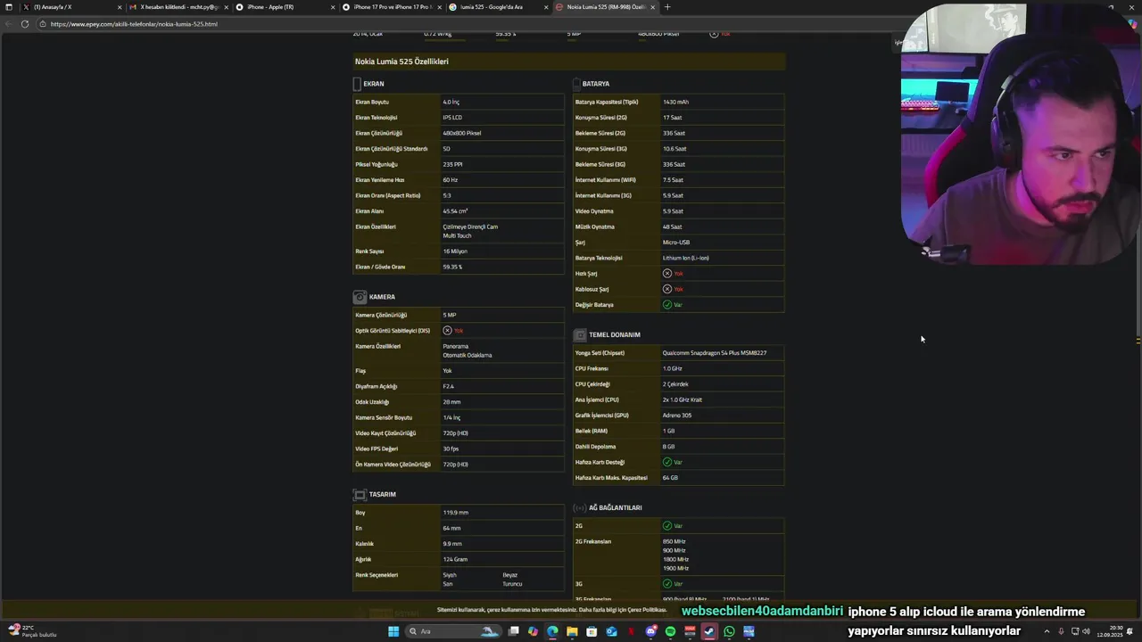The width and height of the screenshot is (1142, 642).
Task: Reload the page with the refresh icon
Action: pos(25,24)
